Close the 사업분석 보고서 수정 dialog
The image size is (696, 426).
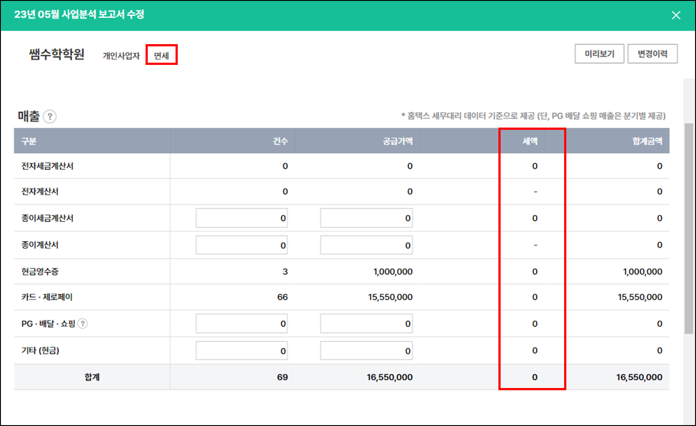pos(676,15)
